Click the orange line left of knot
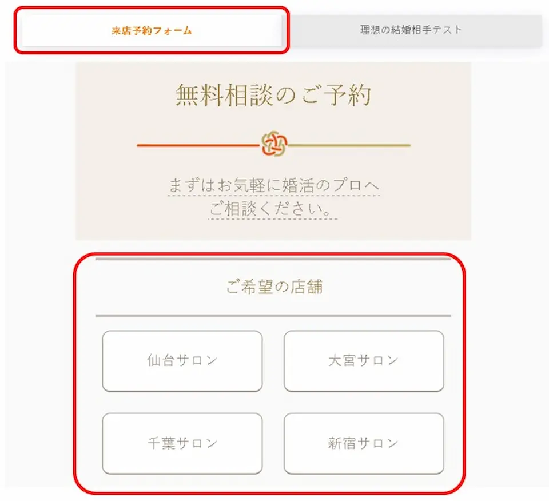 point(199,145)
